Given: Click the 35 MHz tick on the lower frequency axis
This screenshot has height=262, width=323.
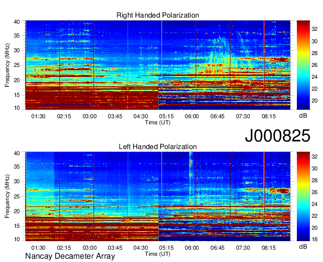Looking at the screenshot, I should (x=17, y=167).
